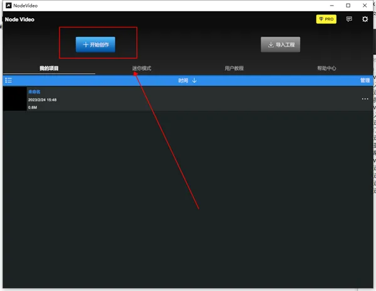This screenshot has height=291, width=376.
Task: Switch to the 迷你模式 tab
Action: [142, 68]
